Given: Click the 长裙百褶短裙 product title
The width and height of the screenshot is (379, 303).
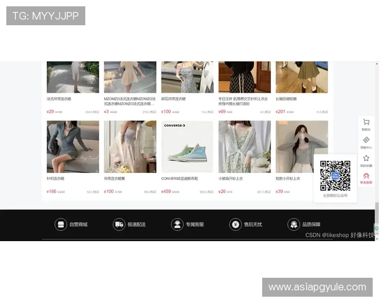Looking at the screenshot, I should coord(286,99).
